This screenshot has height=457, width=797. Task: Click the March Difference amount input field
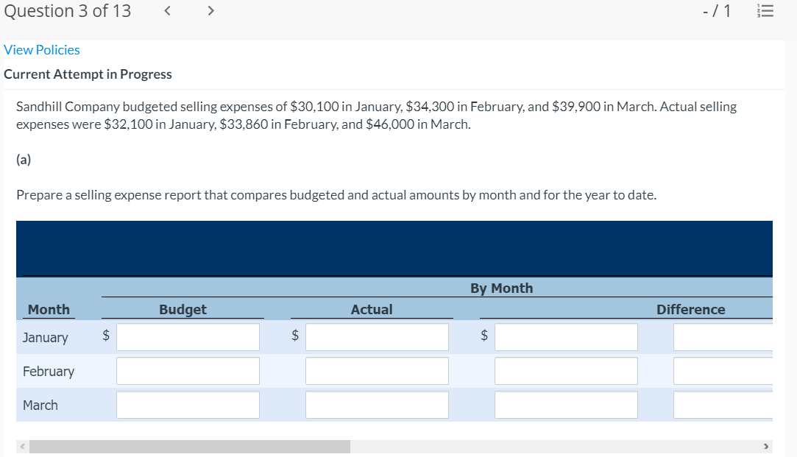point(566,405)
